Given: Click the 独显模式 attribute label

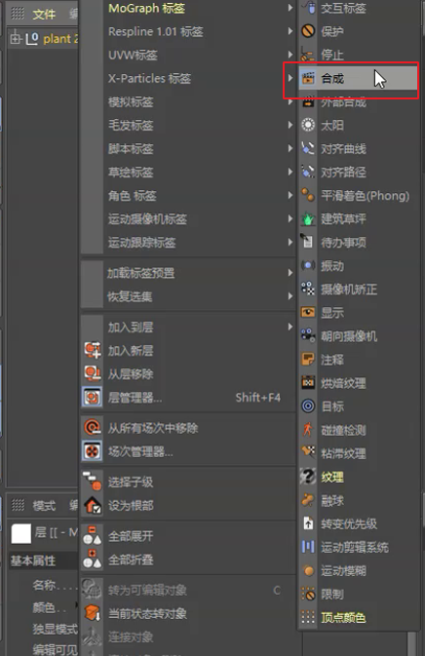Looking at the screenshot, I should tap(55, 629).
